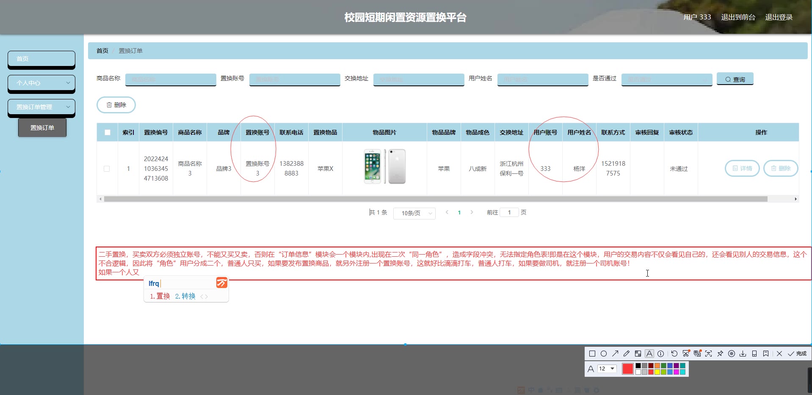This screenshot has width=812, height=395.
Task: Go to next page arrow
Action: coord(472,212)
